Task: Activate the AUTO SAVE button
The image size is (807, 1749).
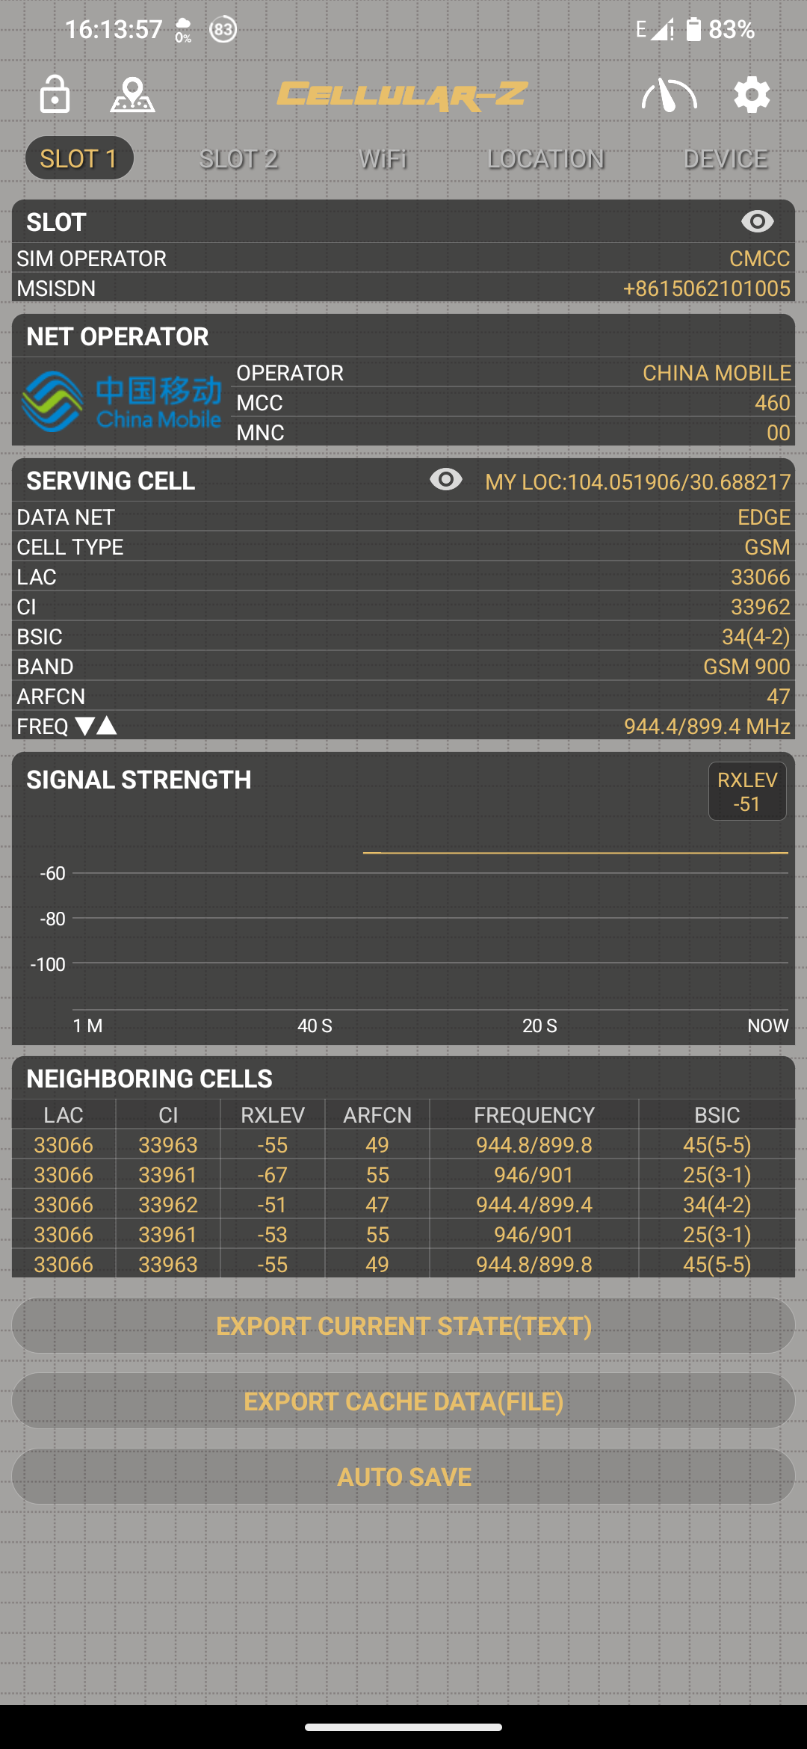Action: 403,1476
